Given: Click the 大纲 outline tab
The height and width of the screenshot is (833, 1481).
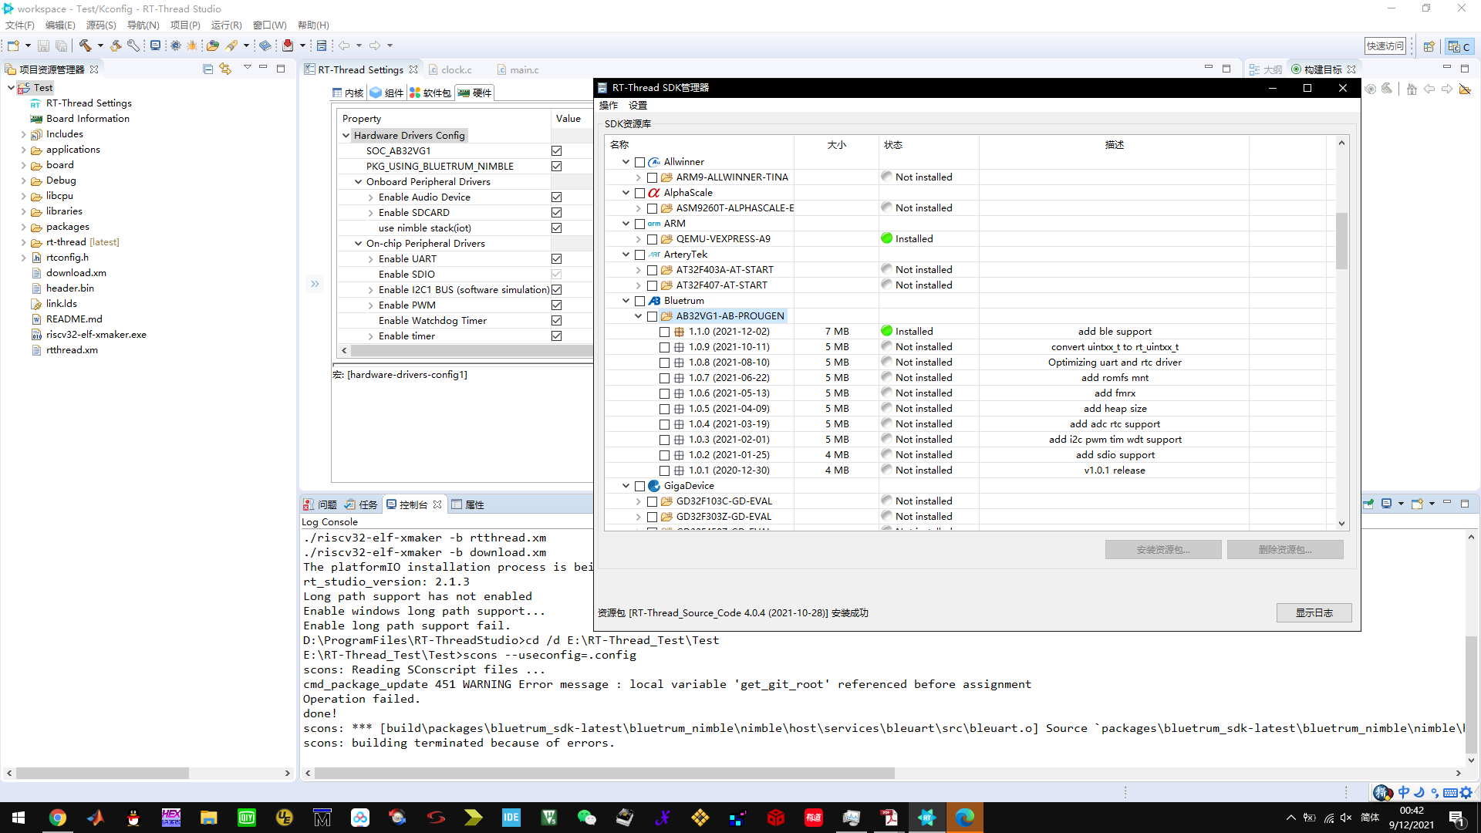Looking at the screenshot, I should pyautogui.click(x=1266, y=69).
